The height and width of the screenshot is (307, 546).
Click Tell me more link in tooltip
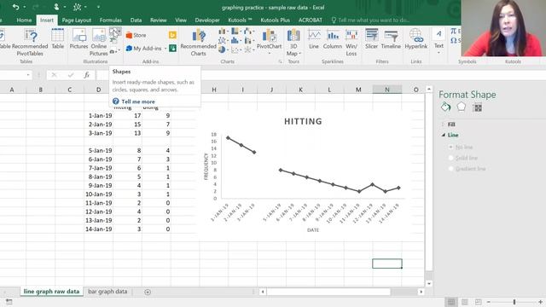[138, 101]
